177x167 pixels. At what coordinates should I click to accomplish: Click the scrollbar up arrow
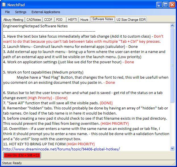click(x=172, y=26)
